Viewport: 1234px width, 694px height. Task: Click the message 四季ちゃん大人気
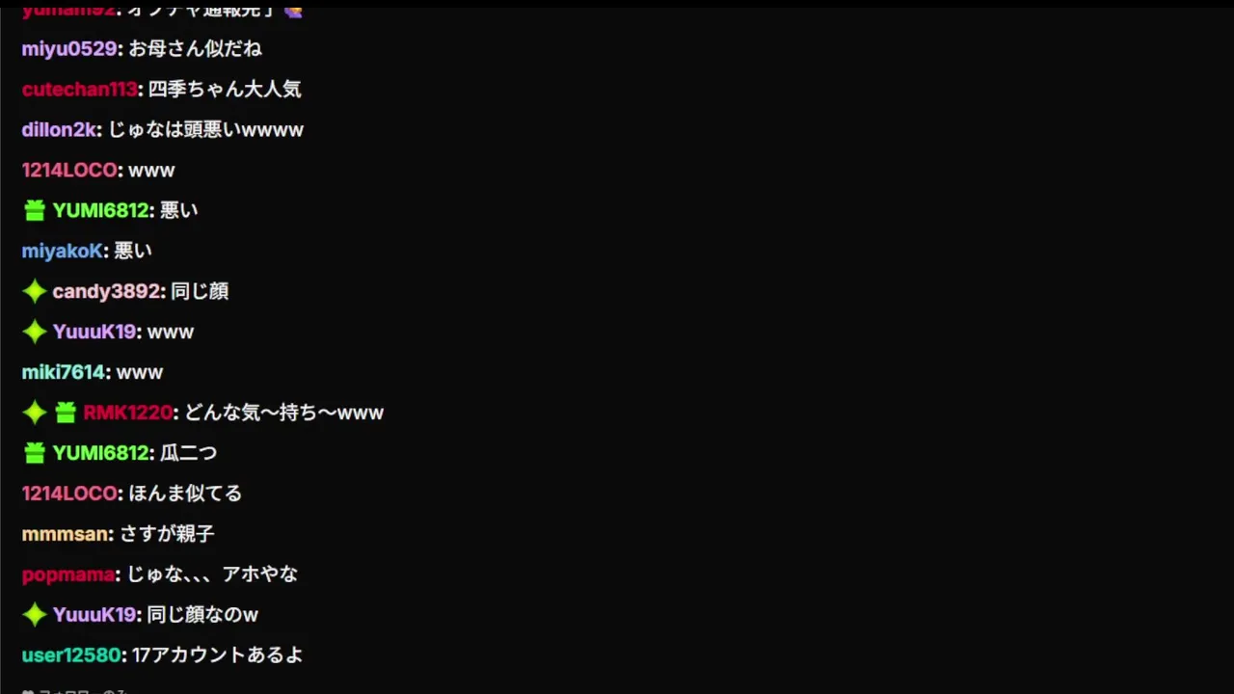coord(225,89)
